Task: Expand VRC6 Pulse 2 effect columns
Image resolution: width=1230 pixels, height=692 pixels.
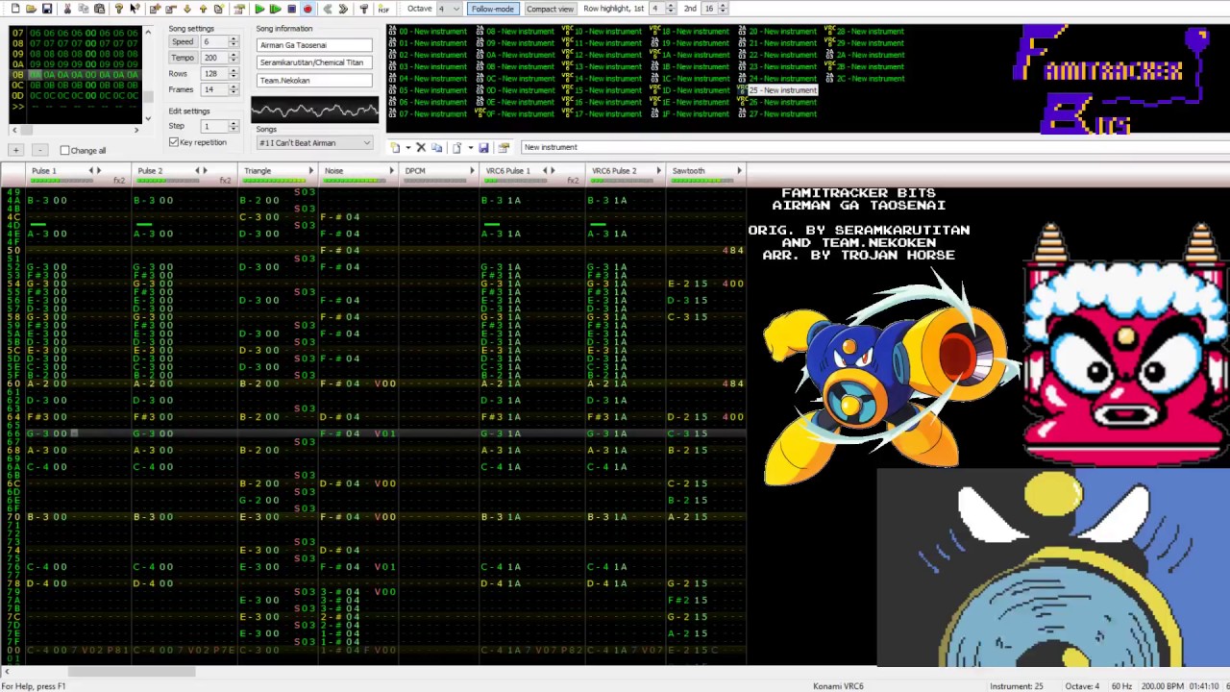Action: [658, 170]
